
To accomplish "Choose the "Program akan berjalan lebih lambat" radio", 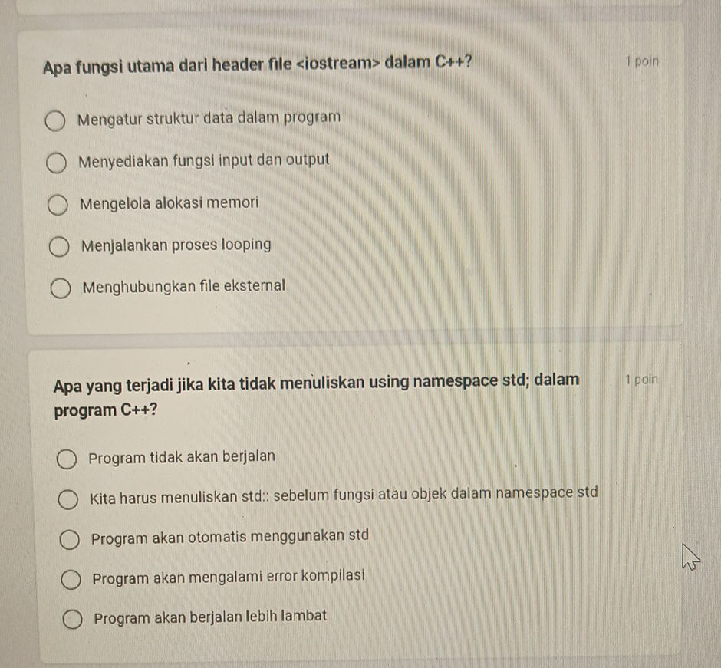I will coord(73,619).
